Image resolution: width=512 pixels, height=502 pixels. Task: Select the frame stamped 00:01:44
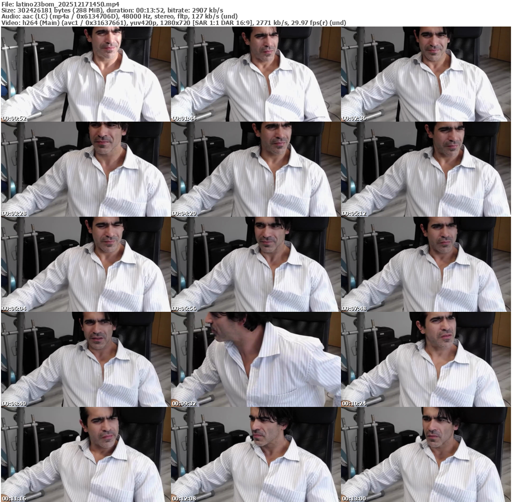(255, 74)
